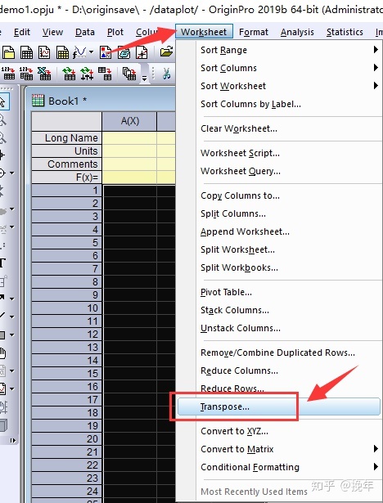The height and width of the screenshot is (503, 383).
Task: Click the Comments label row header
Action: pyautogui.click(x=67, y=164)
